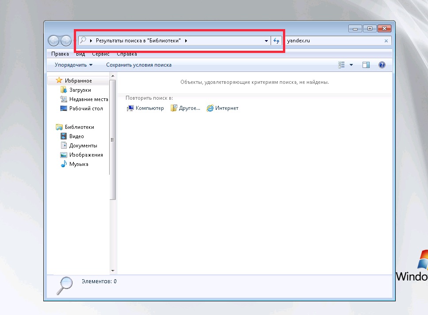Maximize the Explorer window

pos(370,28)
